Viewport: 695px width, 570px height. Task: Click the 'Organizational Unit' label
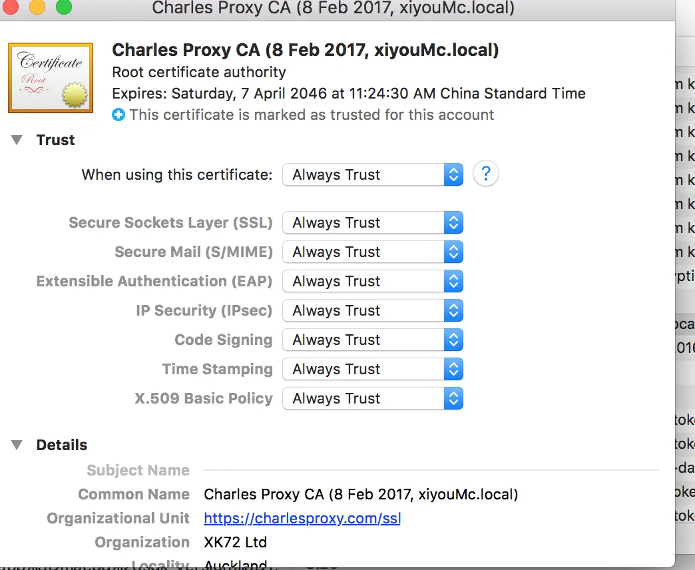click(118, 518)
